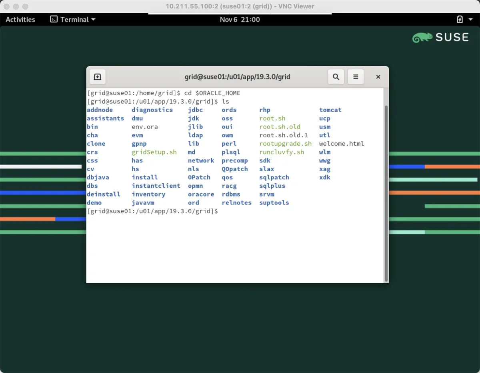
Task: Click the bin directory in the listing
Action: click(x=92, y=126)
